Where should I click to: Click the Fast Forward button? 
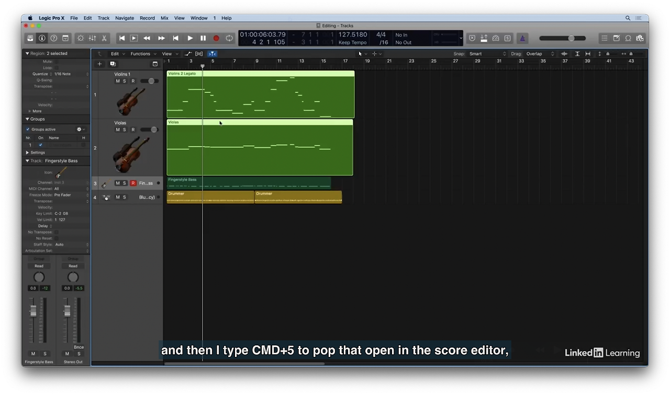point(161,38)
